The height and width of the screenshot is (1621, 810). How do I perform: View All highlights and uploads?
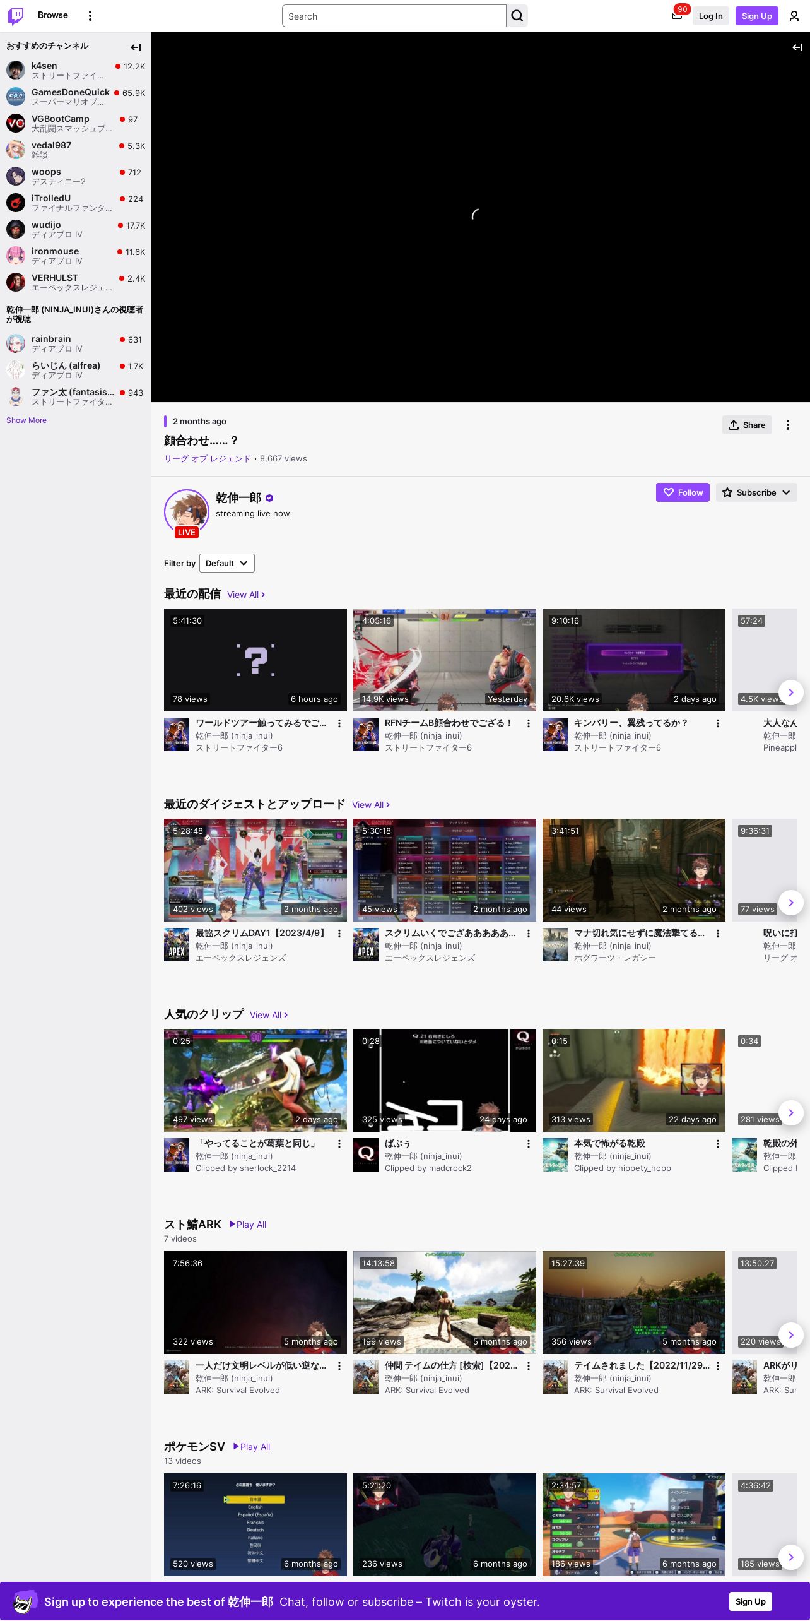(x=371, y=805)
